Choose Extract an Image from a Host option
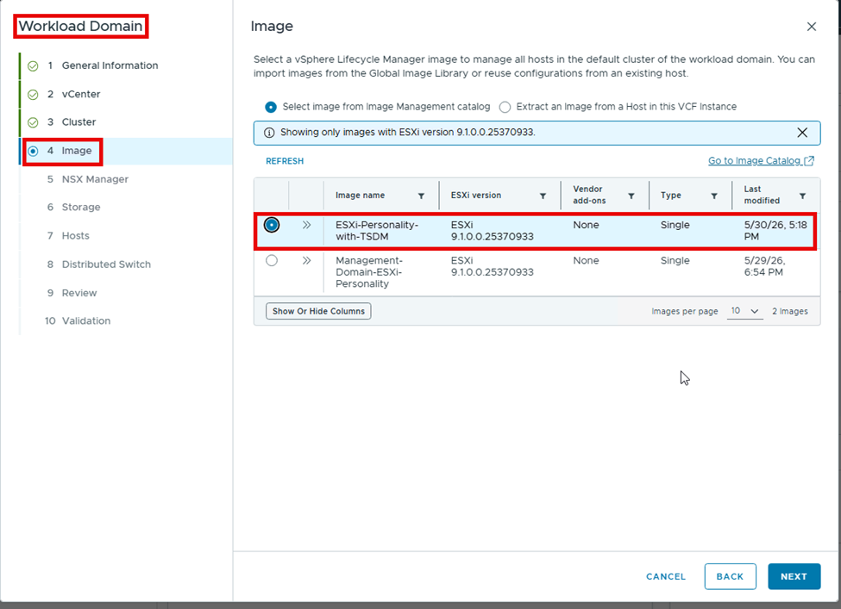This screenshot has width=841, height=609. tap(505, 107)
